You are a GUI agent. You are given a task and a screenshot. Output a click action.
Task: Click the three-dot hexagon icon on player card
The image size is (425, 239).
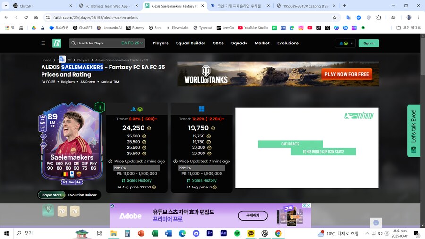(100, 107)
